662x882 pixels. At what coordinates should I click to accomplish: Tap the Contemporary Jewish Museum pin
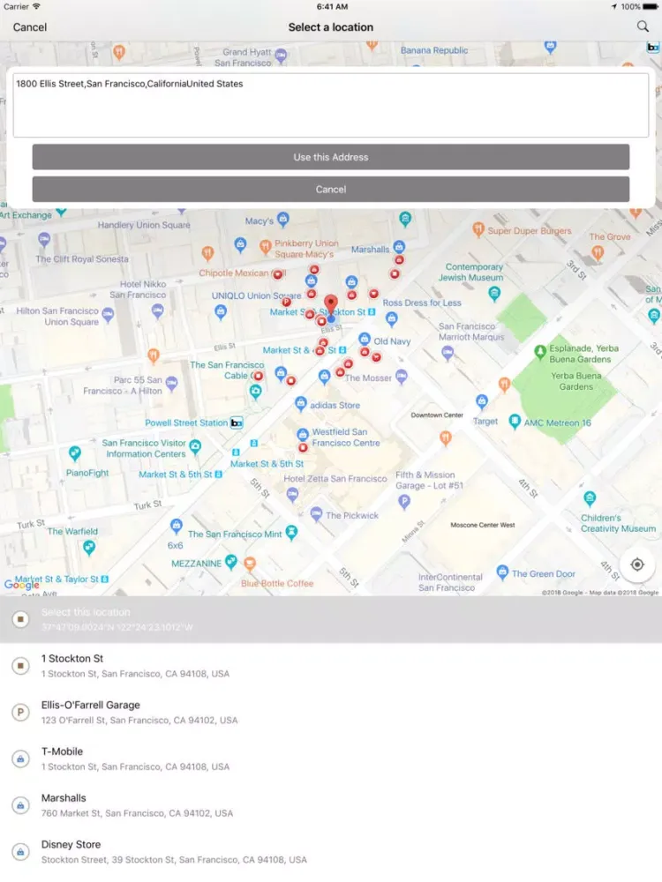[494, 293]
